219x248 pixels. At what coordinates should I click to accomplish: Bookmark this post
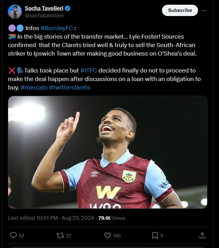155,235
